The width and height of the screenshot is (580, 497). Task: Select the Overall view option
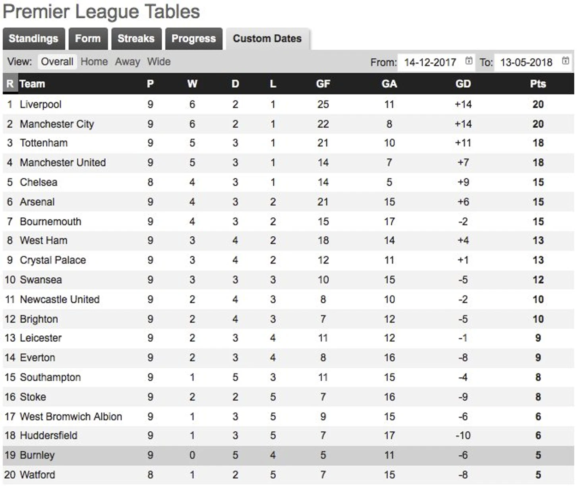(x=57, y=62)
